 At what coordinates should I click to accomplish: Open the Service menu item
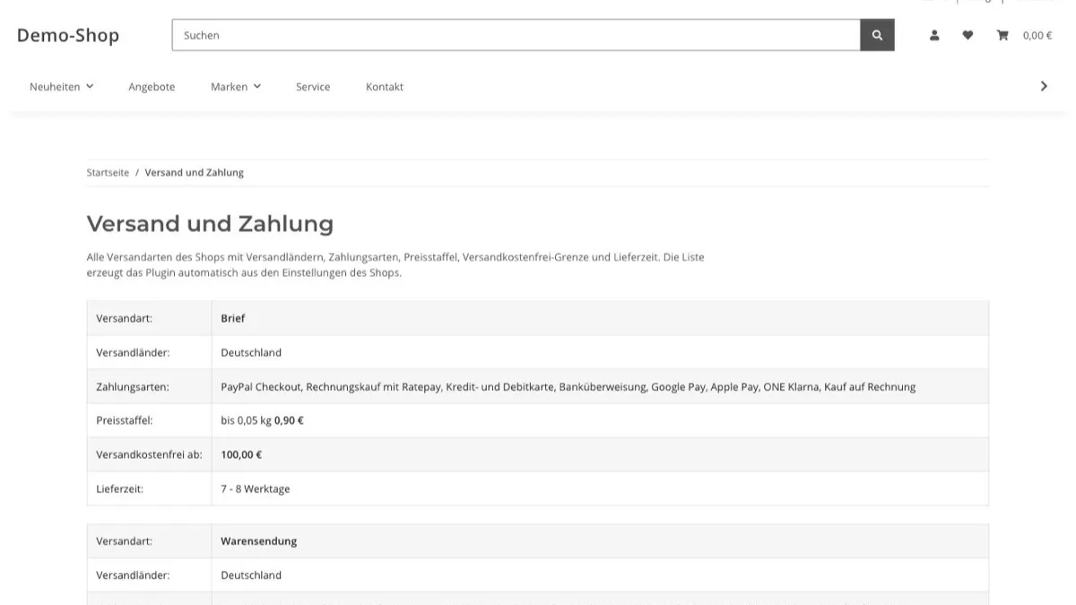pos(313,87)
